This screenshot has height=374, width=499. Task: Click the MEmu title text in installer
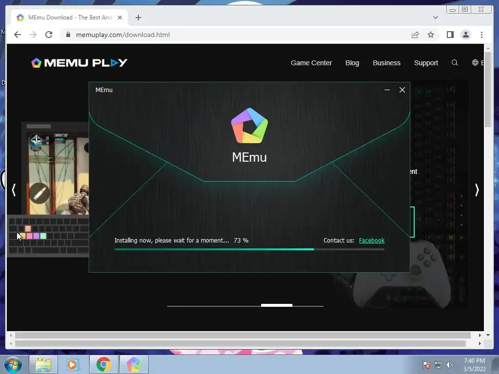coord(249,157)
